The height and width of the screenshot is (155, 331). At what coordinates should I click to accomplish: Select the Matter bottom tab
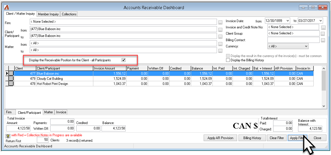[x=49, y=112]
